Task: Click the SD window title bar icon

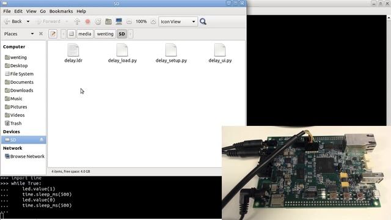Action: pos(4,3)
